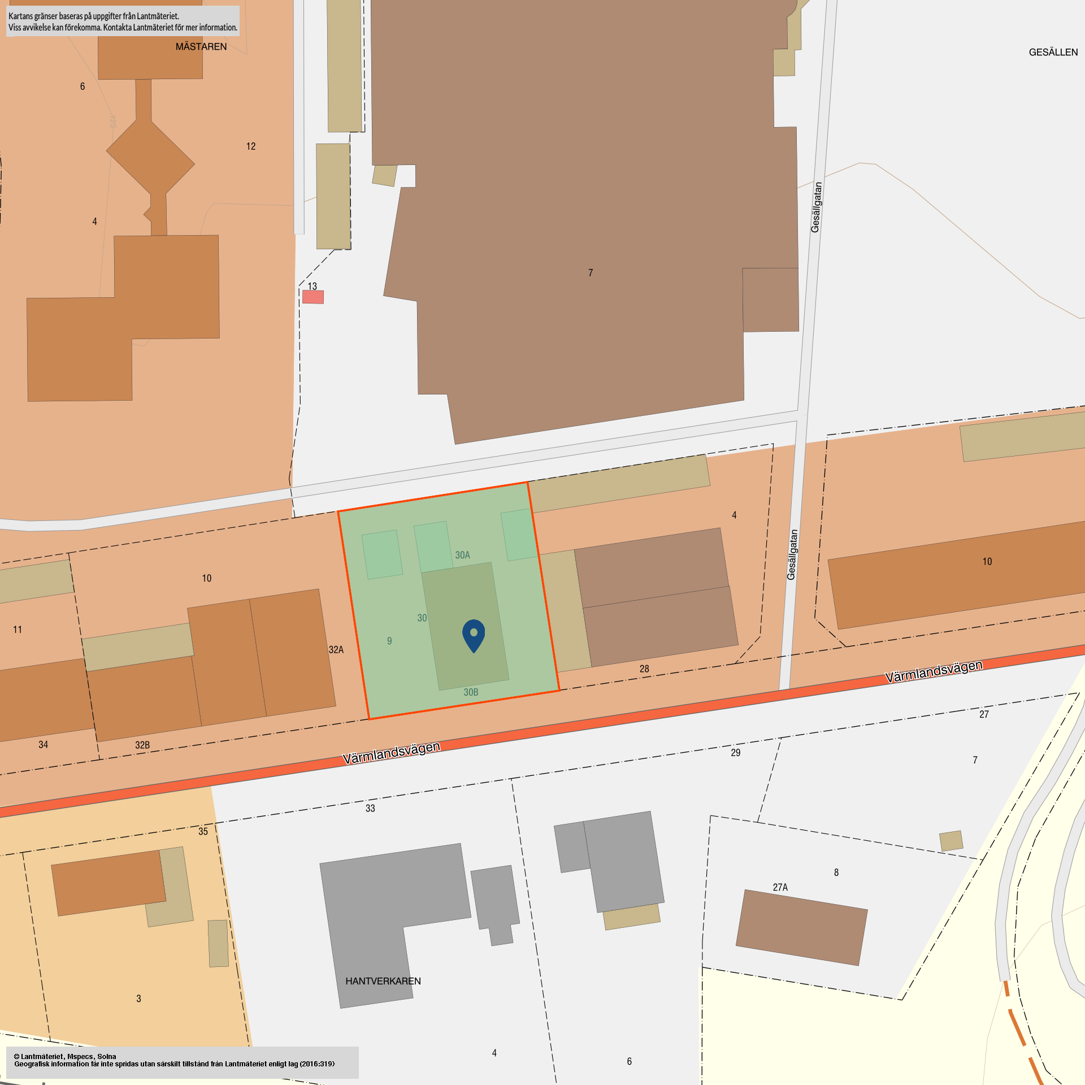Screen dimensions: 1085x1085
Task: Click the diamond-shaped orange building
Action: [150, 158]
